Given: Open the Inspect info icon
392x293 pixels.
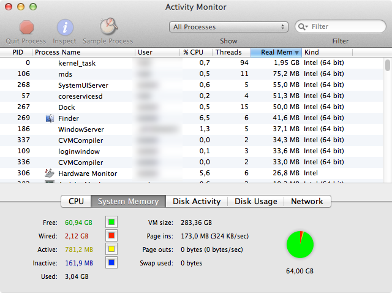Looking at the screenshot, I should point(65,27).
